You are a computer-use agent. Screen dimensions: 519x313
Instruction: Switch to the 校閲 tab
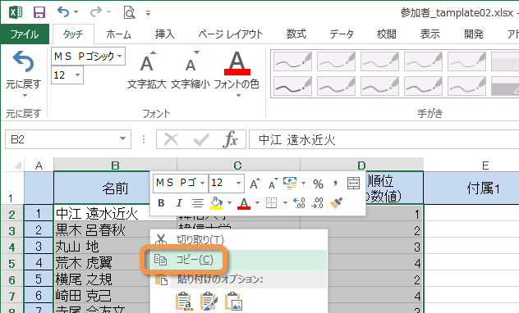pos(386,34)
